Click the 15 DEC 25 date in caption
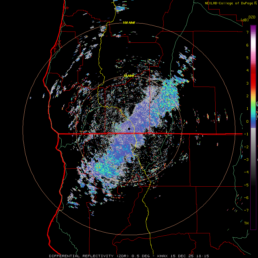The image size is (258, 258). [x=182, y=256]
